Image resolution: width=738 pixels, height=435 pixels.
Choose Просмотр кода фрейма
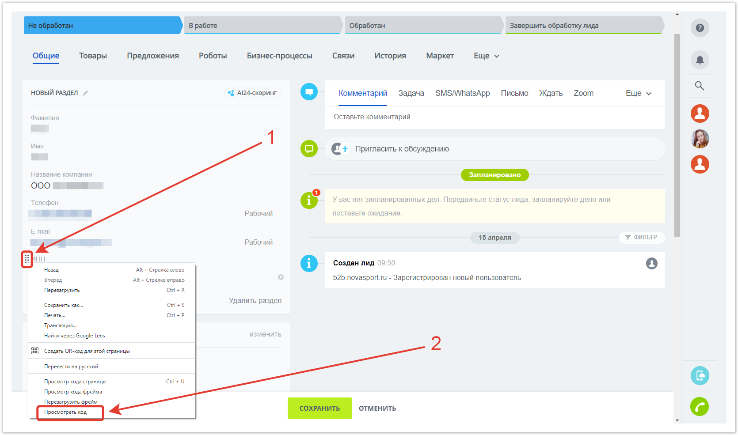click(x=111, y=392)
